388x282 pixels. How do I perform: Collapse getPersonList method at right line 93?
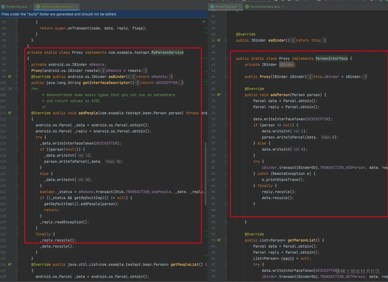pyautogui.click(x=226, y=240)
